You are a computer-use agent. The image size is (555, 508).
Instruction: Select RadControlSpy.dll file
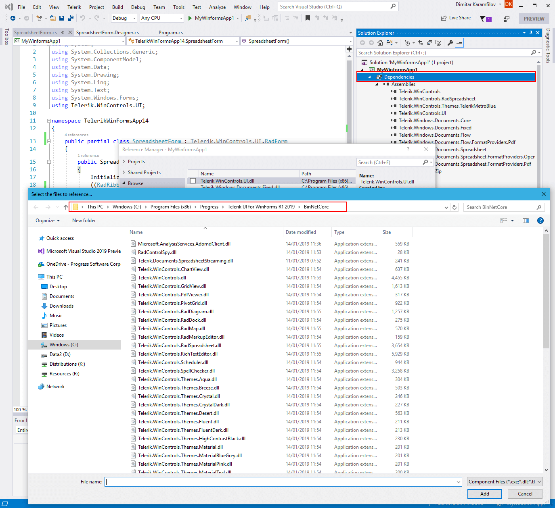point(157,252)
